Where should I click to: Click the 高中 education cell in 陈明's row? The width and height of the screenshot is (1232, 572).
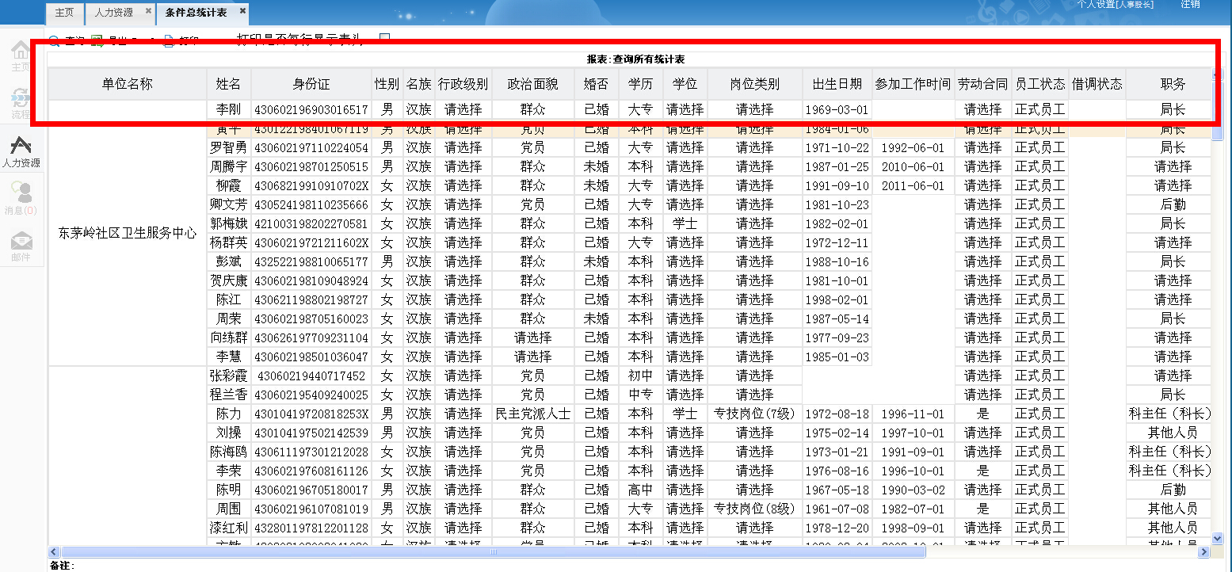point(641,490)
